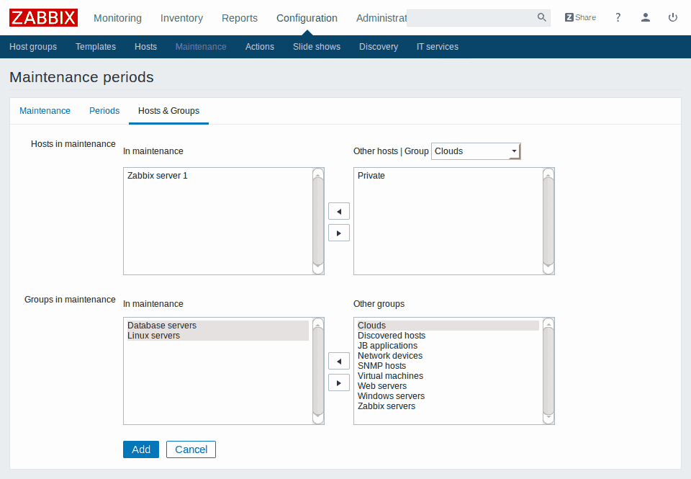The height and width of the screenshot is (479, 691).
Task: Open the Maintenance tab
Action: (45, 111)
